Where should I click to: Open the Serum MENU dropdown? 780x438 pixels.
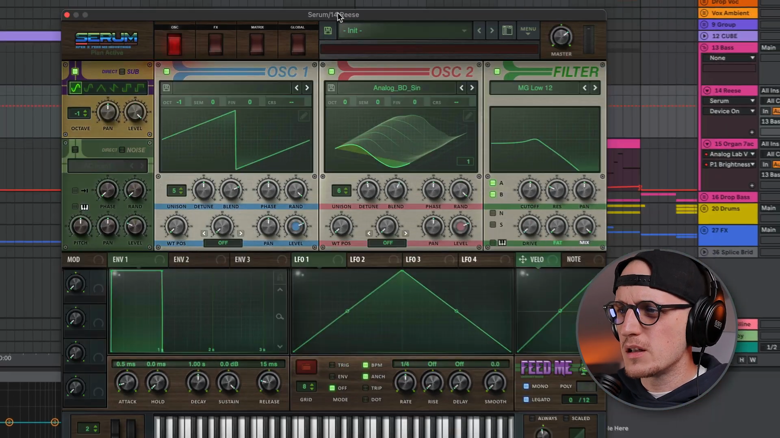click(528, 30)
